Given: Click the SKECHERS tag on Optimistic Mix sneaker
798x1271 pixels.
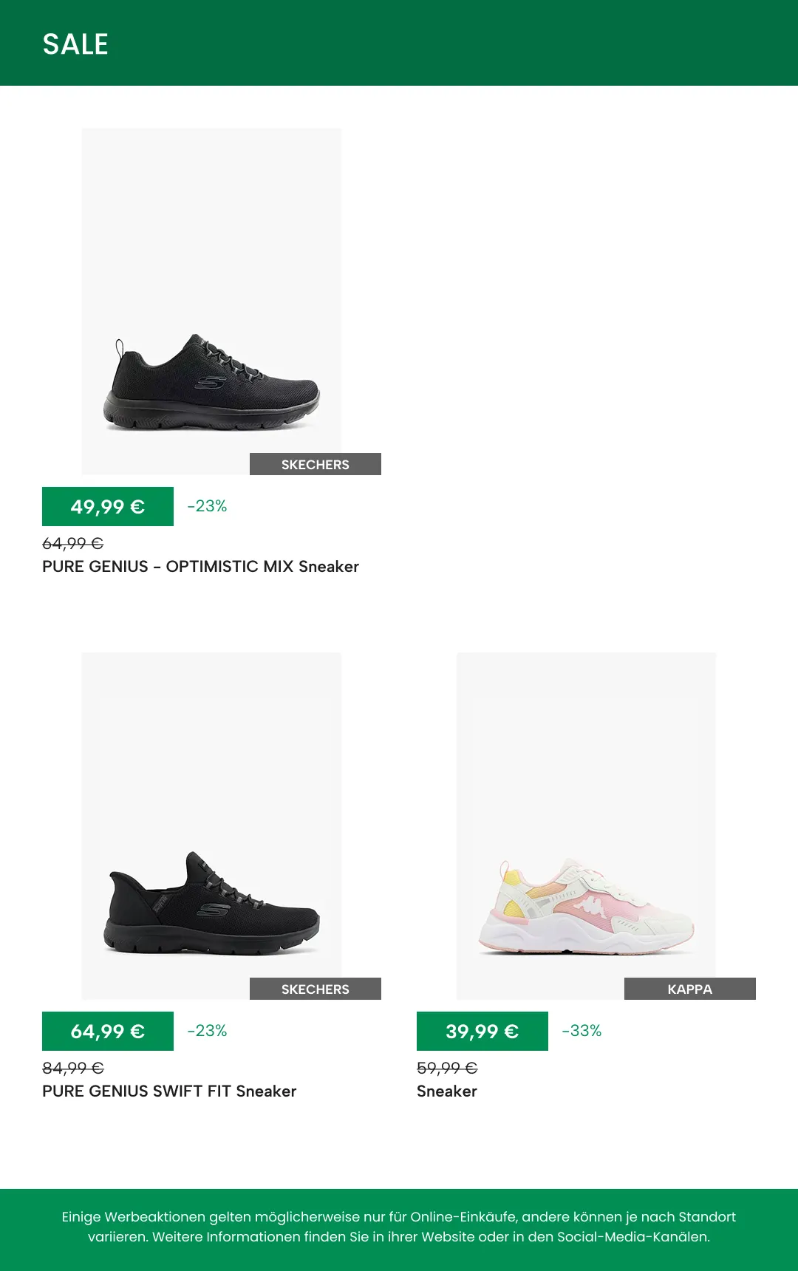Looking at the screenshot, I should [x=316, y=464].
